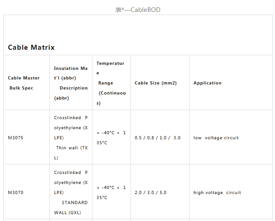Click the high voltage circuit cell
Screen dimensions: 275x221
pos(217,192)
